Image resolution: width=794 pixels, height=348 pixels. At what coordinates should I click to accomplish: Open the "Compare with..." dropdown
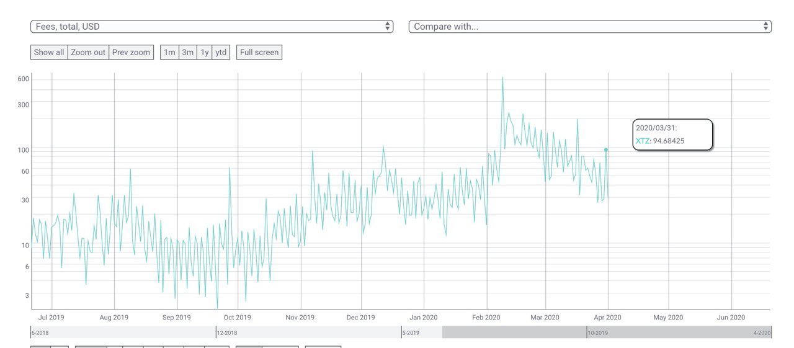pos(590,27)
